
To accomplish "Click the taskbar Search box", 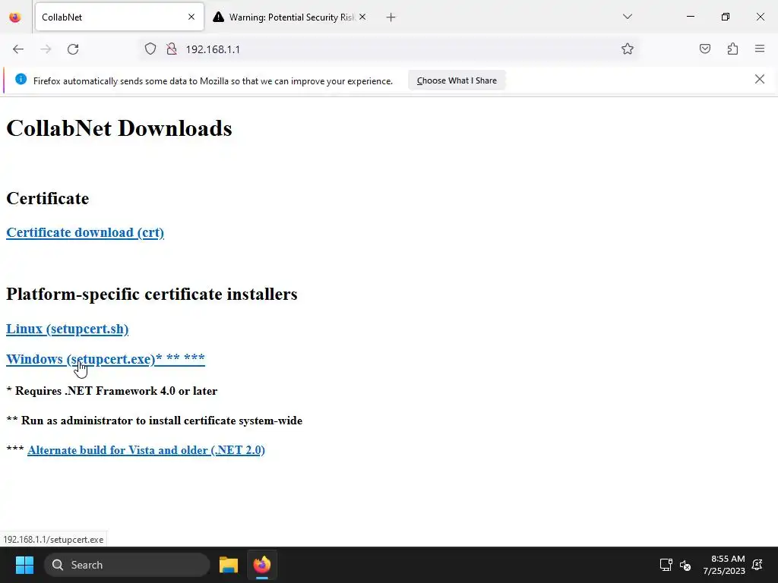I will [127, 565].
